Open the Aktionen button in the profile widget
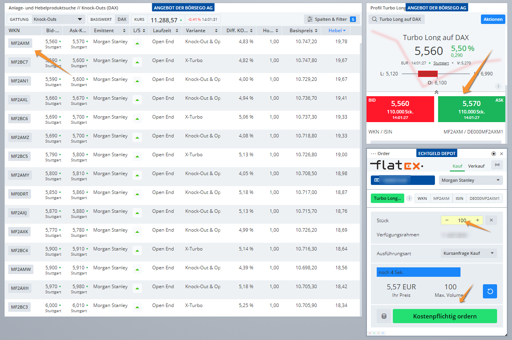 pyautogui.click(x=493, y=19)
